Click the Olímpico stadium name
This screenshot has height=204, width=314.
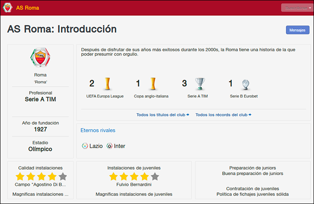[x=40, y=149]
